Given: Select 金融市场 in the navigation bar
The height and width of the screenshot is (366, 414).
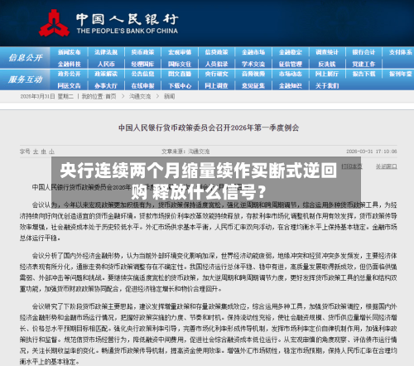Looking at the screenshot, I should tap(253, 52).
